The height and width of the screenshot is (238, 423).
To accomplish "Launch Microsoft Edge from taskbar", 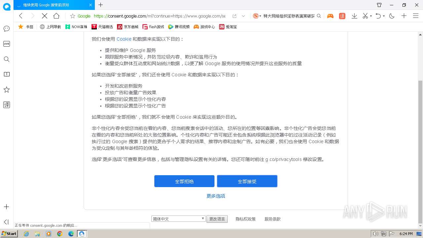I will pyautogui.click(x=71, y=234).
